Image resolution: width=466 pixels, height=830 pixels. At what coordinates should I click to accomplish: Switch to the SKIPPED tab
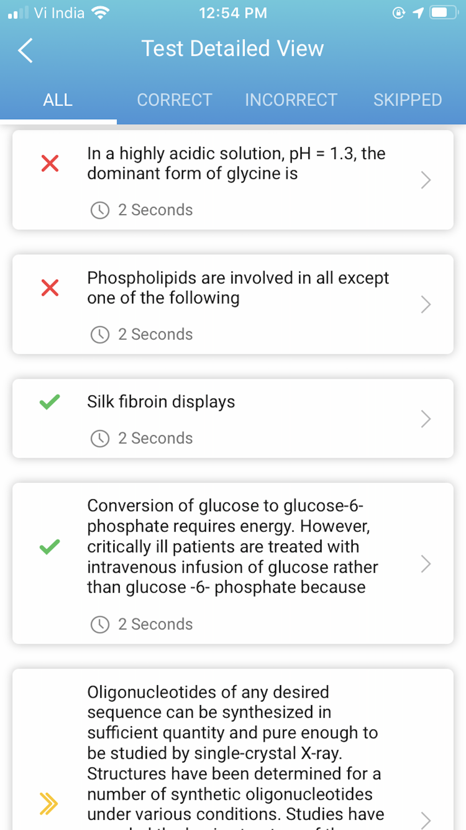click(407, 100)
